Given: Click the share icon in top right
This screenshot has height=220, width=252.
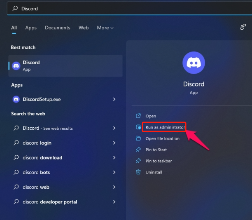Looking at the screenshot, I should click(243, 27).
